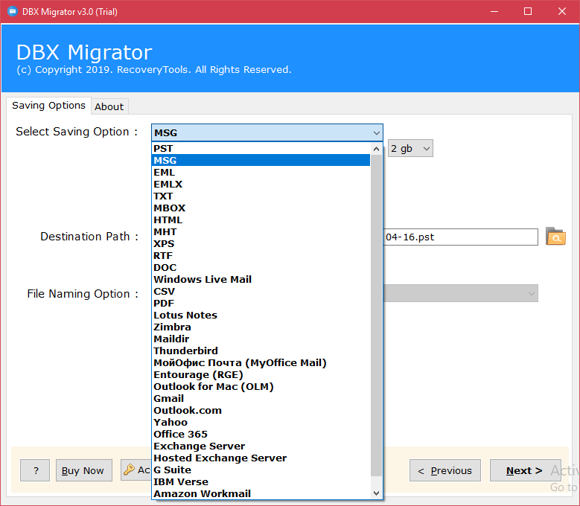Image resolution: width=580 pixels, height=506 pixels.
Task: Choose PST from the saving list
Action: pos(261,149)
